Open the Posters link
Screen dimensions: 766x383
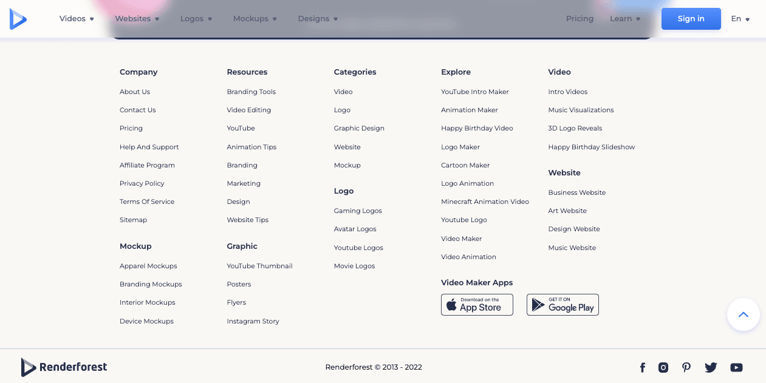point(239,284)
